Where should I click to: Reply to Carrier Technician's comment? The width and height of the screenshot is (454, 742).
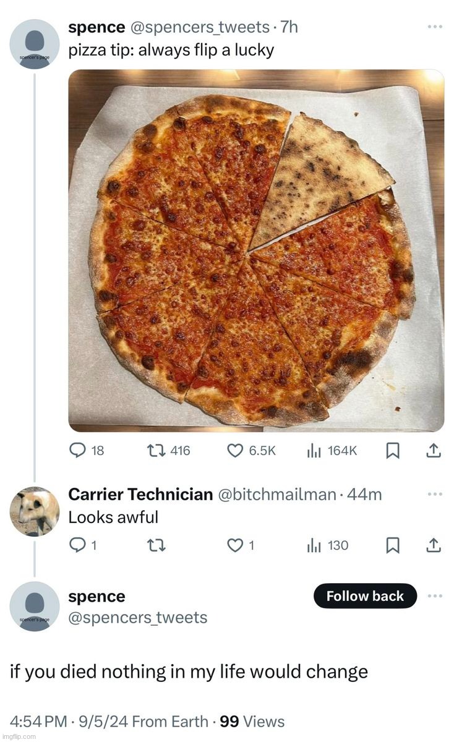pos(82,545)
